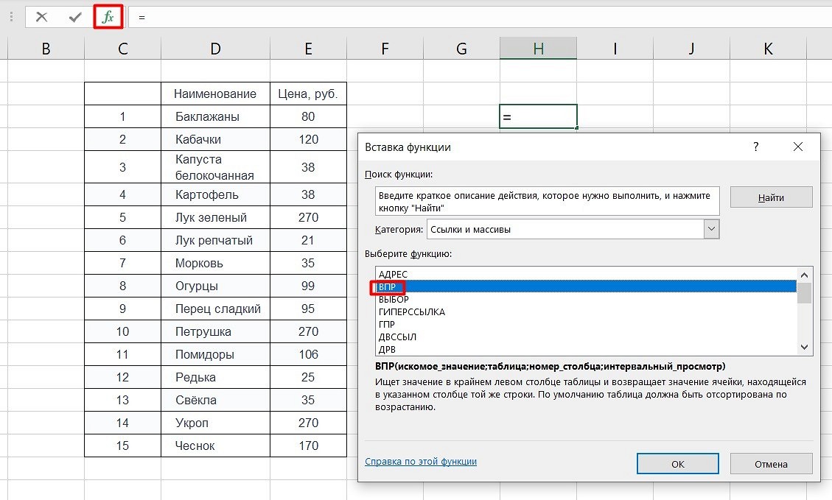Select ВЫБОР in the function list

click(x=587, y=300)
